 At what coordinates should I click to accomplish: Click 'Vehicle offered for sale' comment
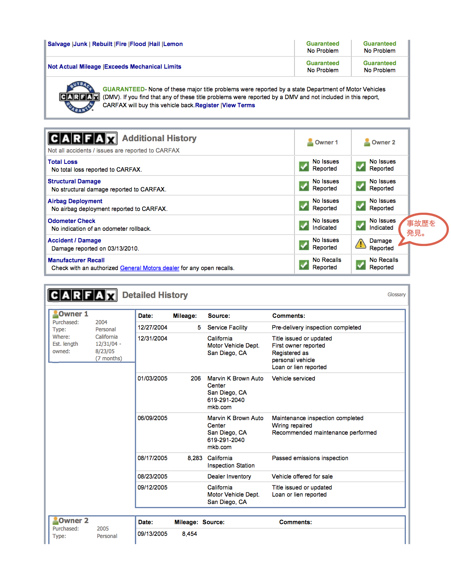coord(302,477)
